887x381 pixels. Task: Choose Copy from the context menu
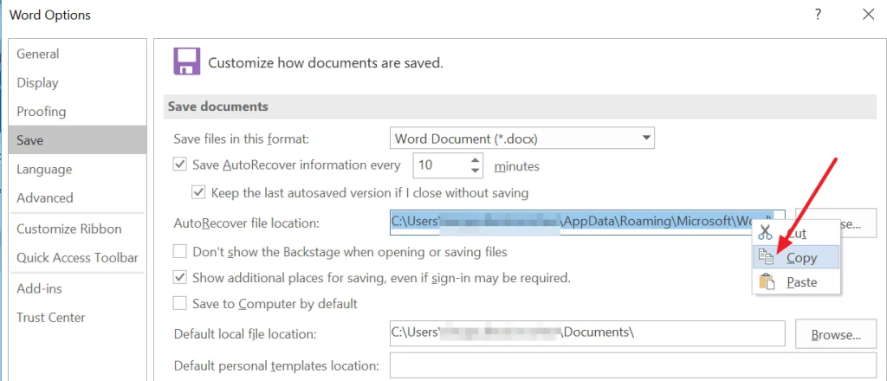796,257
